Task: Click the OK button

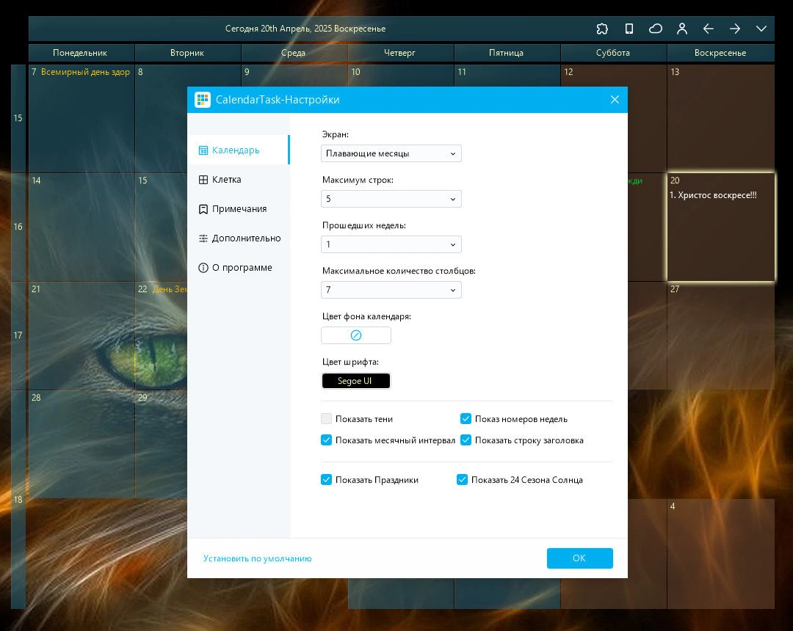Action: (x=579, y=558)
